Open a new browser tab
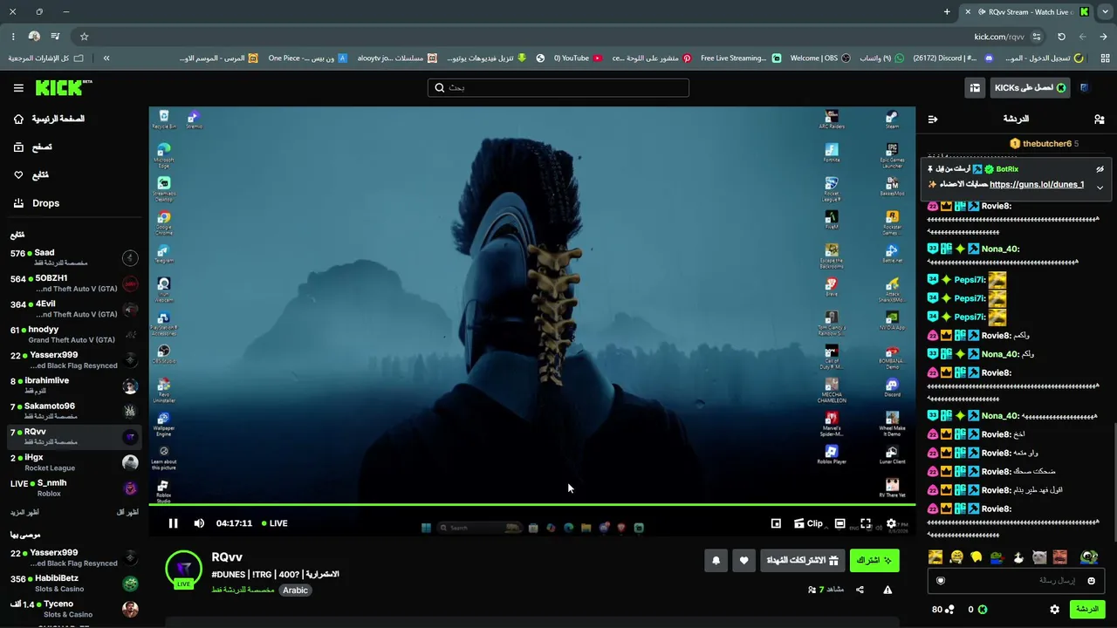 (x=947, y=12)
